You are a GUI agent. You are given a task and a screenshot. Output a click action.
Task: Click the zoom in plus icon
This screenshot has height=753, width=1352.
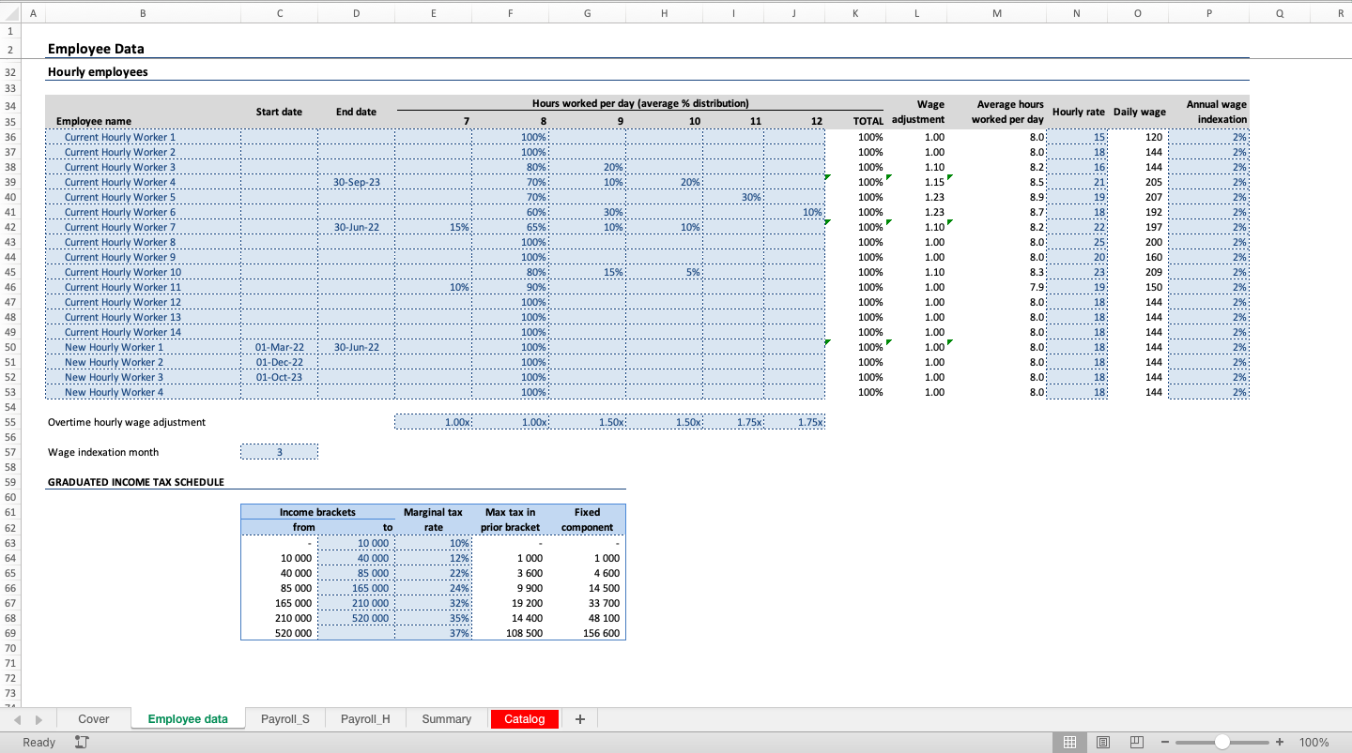coord(1280,743)
